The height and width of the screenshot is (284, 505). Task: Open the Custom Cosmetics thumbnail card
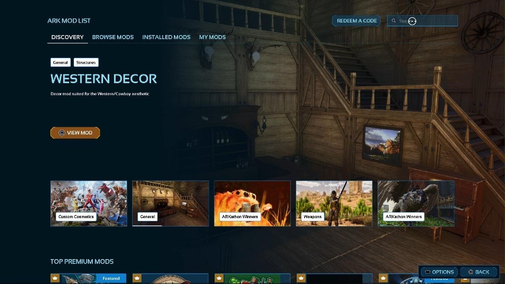(x=89, y=204)
